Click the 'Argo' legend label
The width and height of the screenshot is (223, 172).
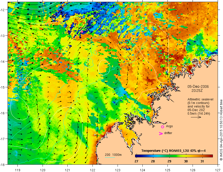tap(169, 126)
